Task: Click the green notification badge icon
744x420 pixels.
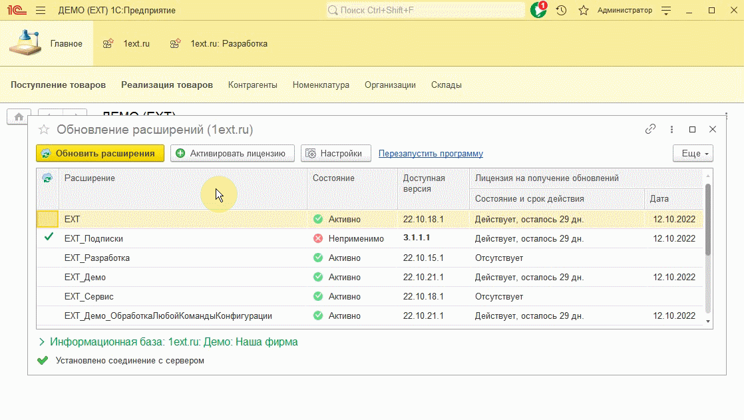Action: point(538,10)
